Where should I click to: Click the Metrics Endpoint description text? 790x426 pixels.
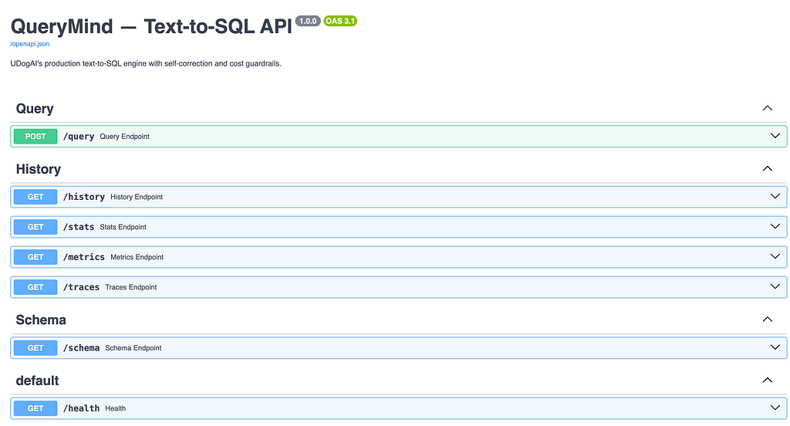pyautogui.click(x=137, y=257)
